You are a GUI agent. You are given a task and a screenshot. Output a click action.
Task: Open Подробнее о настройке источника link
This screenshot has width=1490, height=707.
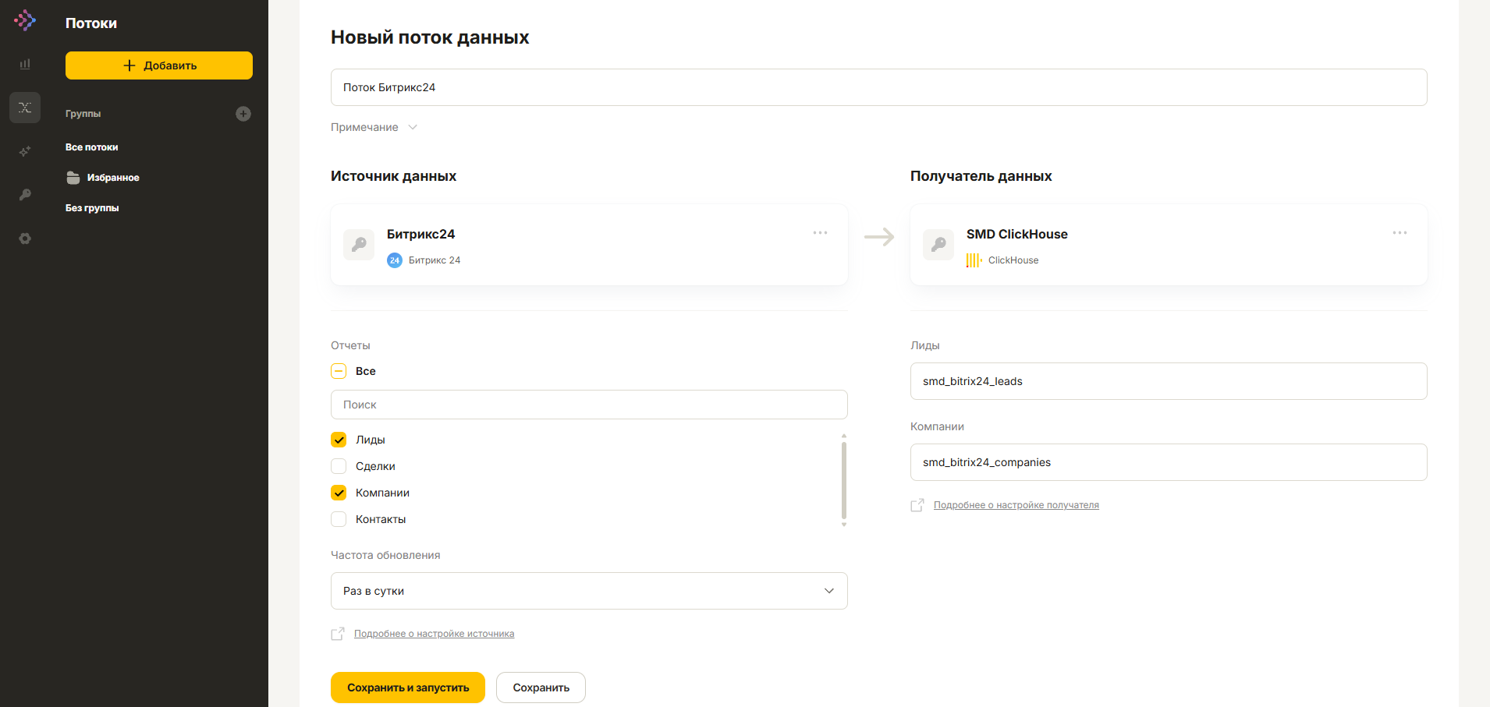pyautogui.click(x=434, y=634)
